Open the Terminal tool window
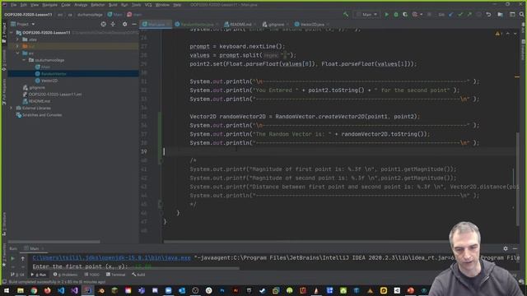Image resolution: width=527 pixels, height=296 pixels. (116, 275)
